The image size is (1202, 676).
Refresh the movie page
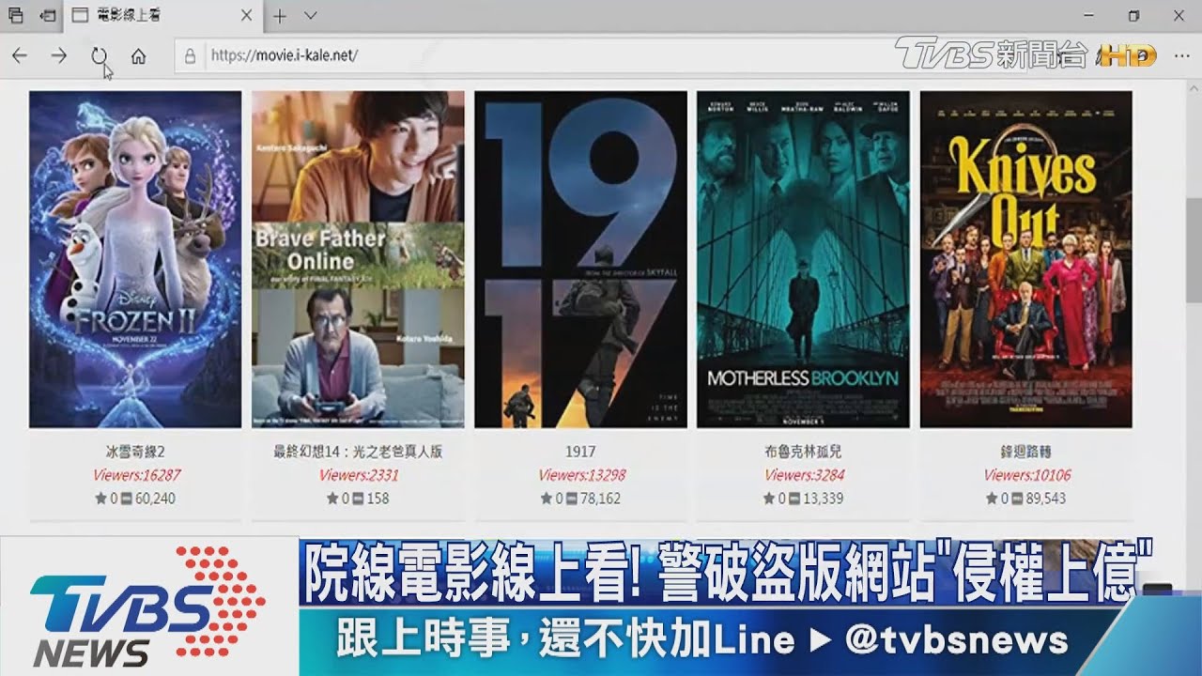coord(99,56)
